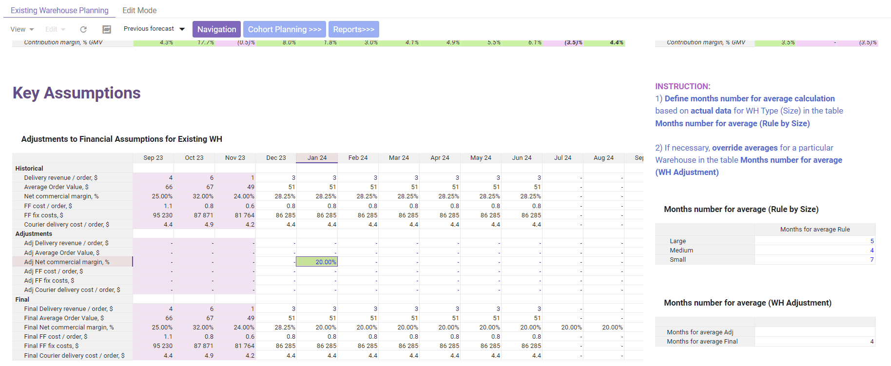Screen dimensions: 891x366
Task: Open the Reports button
Action: click(353, 29)
